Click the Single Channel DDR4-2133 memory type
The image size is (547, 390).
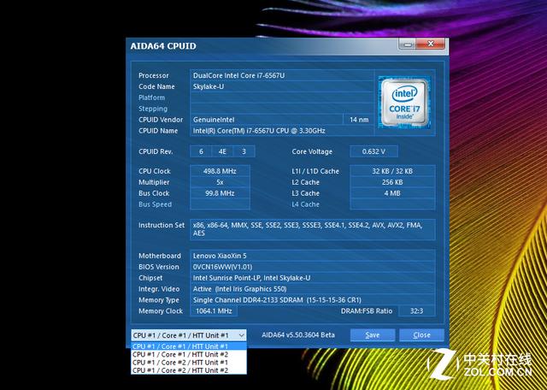313,300
